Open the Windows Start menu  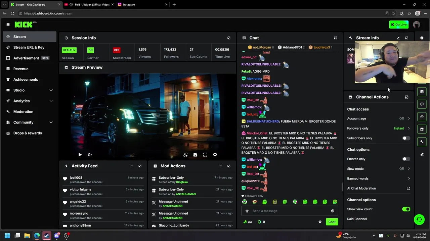[x=7, y=236]
